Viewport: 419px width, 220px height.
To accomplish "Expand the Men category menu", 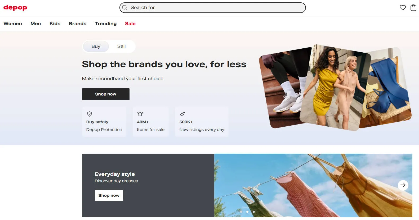I will tap(36, 24).
